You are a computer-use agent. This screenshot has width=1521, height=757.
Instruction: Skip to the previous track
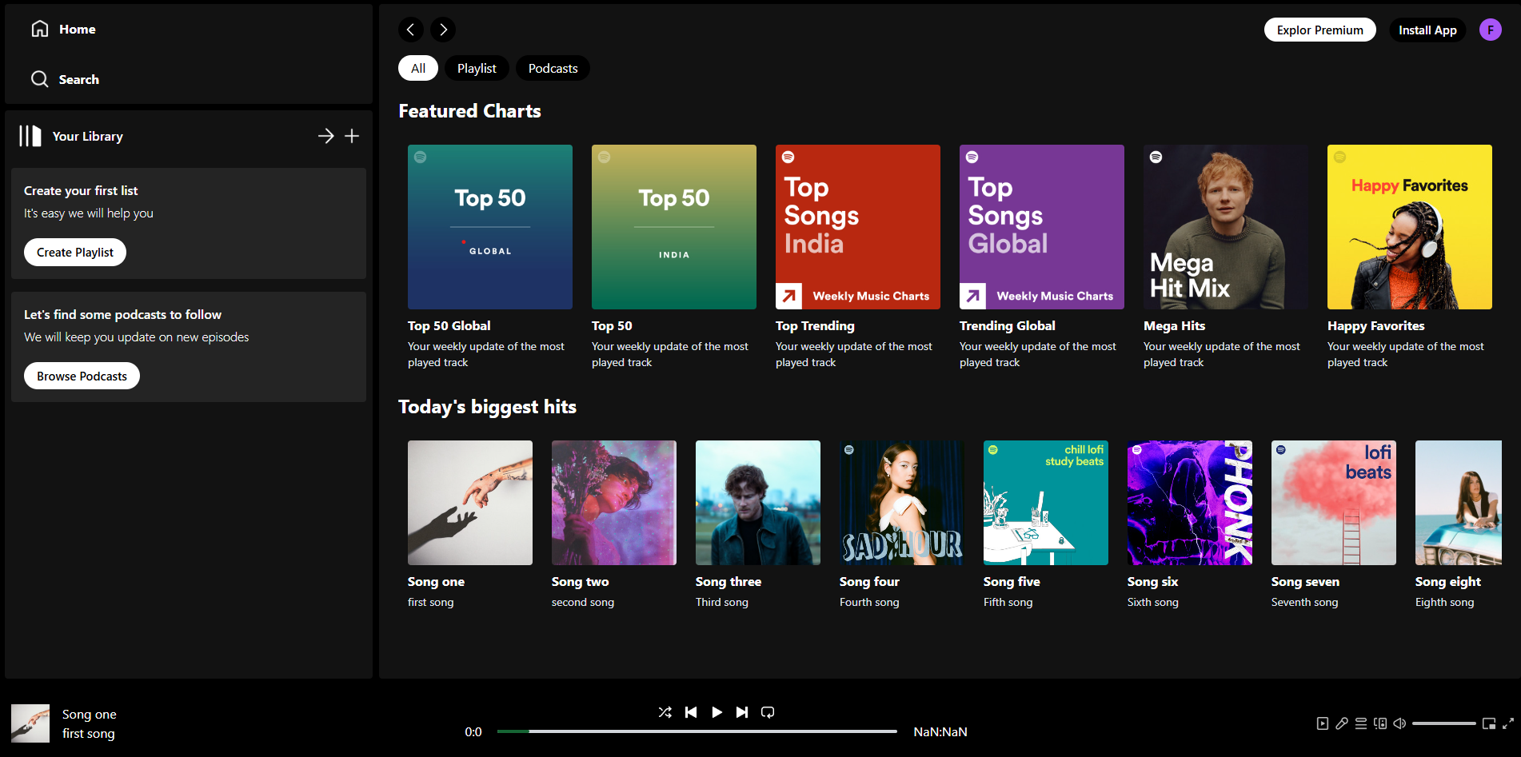tap(691, 712)
